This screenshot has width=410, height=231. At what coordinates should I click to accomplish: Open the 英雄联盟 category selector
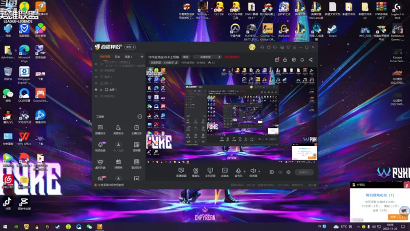(208, 57)
